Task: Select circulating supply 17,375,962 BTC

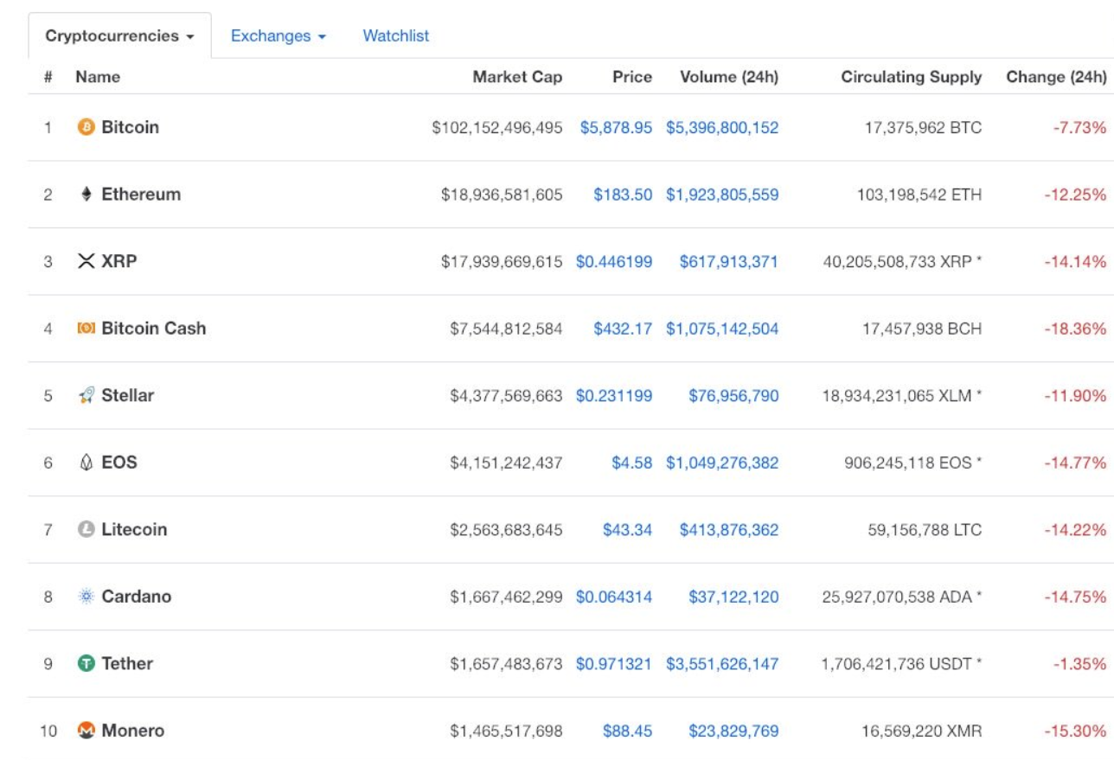Action: pyautogui.click(x=923, y=128)
